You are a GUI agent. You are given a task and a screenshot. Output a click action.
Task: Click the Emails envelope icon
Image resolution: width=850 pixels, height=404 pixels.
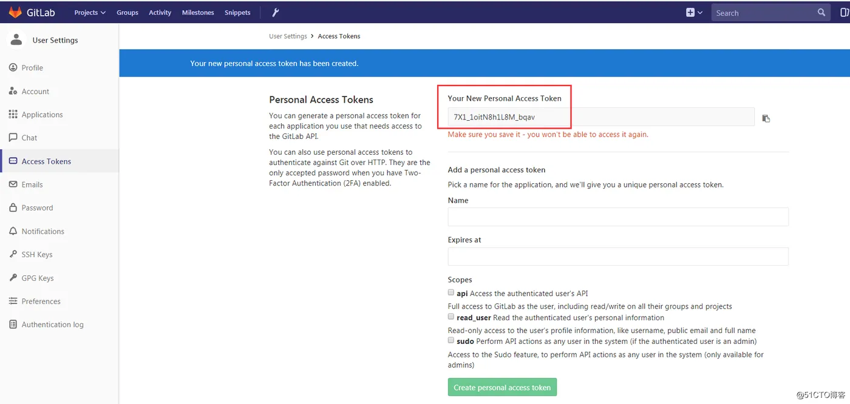pyautogui.click(x=13, y=184)
